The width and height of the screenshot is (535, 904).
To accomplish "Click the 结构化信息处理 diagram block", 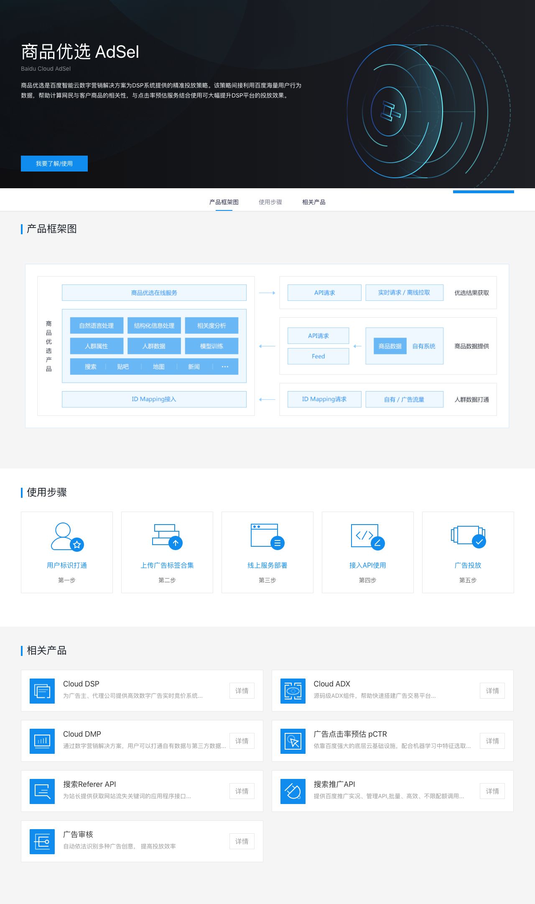I will 154,325.
